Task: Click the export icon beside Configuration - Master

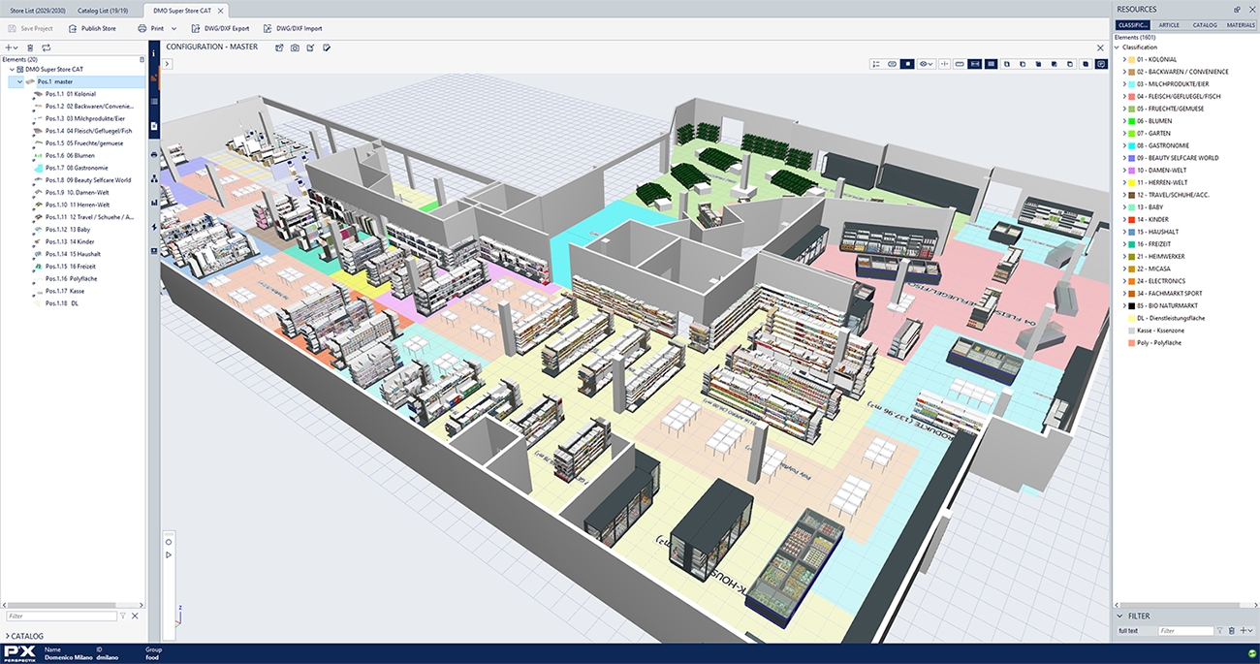Action: (279, 47)
